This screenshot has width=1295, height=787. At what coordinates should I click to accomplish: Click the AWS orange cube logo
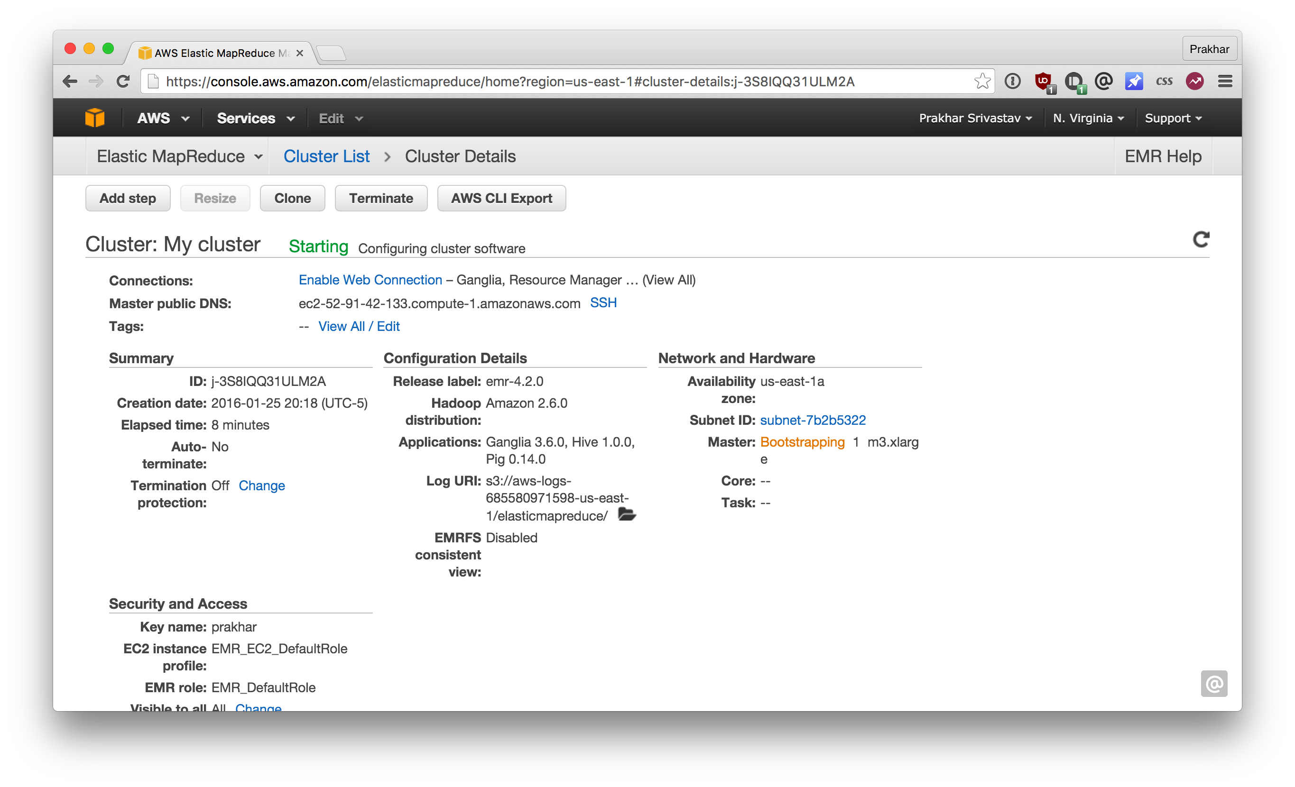coord(95,118)
